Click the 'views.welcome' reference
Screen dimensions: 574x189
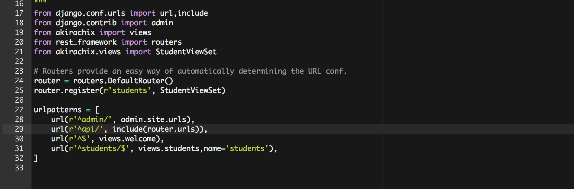point(129,139)
